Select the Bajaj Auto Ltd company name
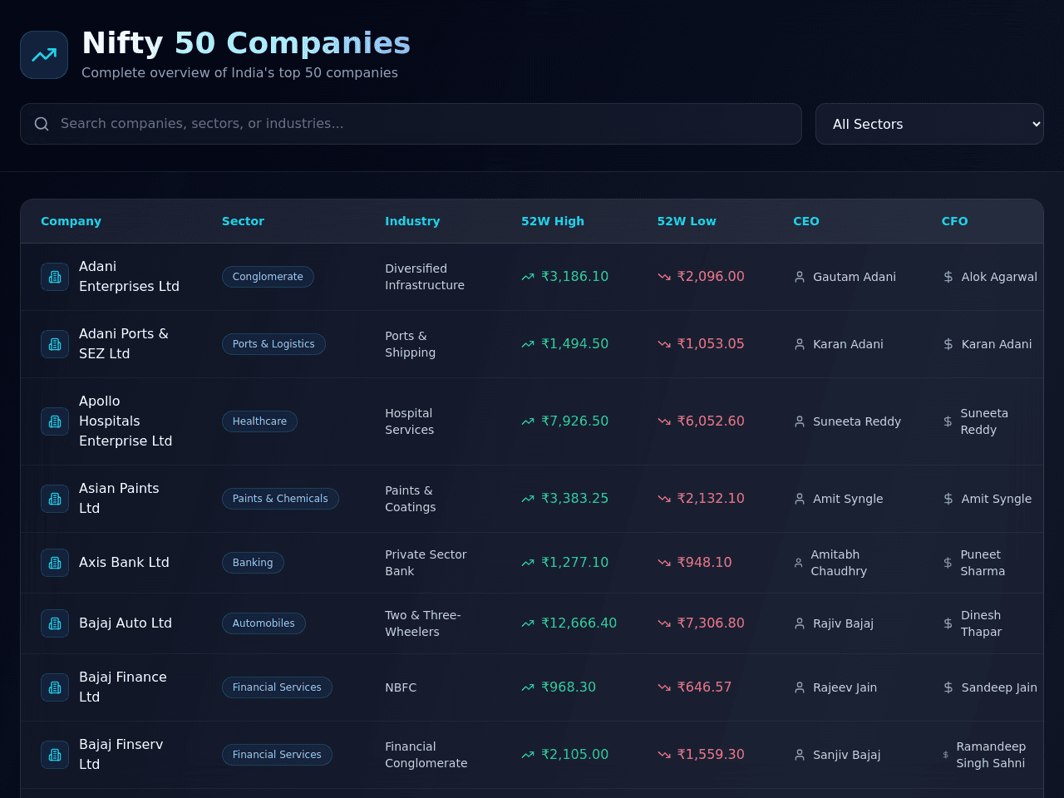The width and height of the screenshot is (1064, 798). tap(126, 623)
